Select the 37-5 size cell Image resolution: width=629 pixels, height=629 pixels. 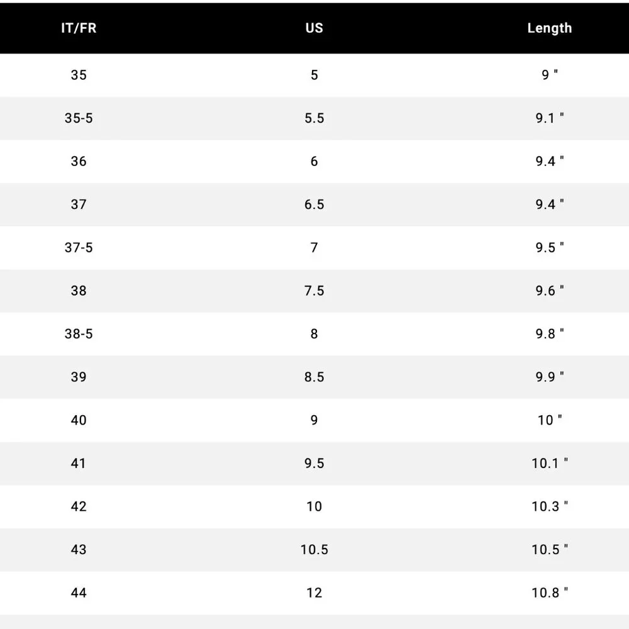coord(79,248)
